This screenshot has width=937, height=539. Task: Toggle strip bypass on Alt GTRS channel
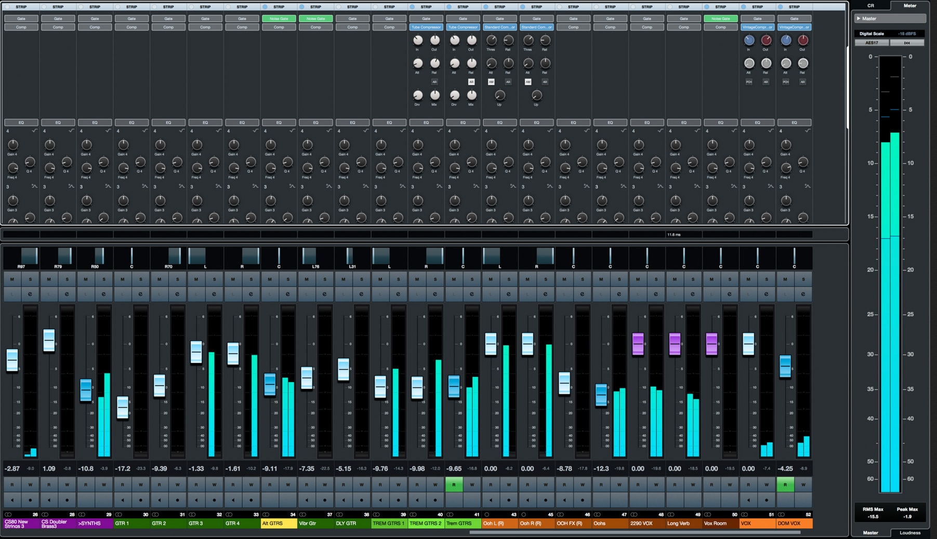[266, 7]
